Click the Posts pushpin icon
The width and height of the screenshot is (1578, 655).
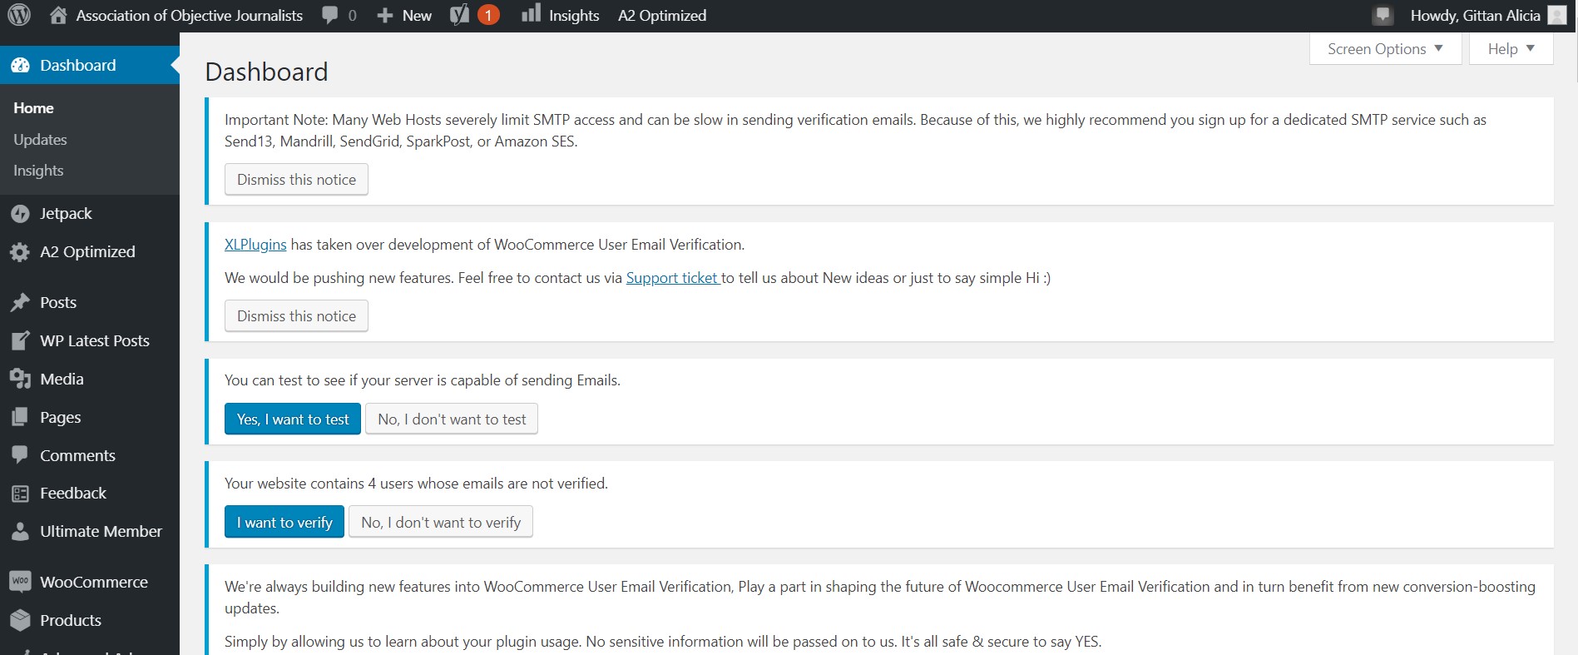pos(21,303)
